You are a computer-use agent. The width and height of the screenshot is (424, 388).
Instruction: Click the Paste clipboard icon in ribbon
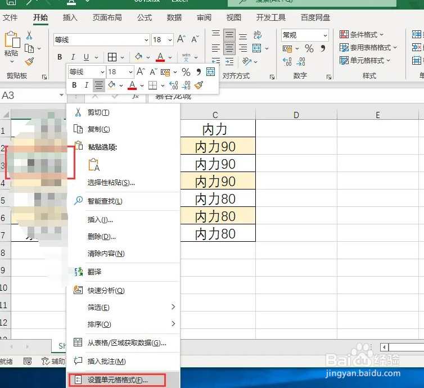click(12, 40)
